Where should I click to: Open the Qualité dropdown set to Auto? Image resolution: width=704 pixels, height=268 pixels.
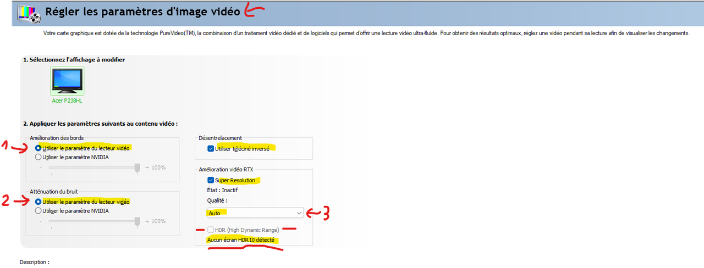click(255, 213)
